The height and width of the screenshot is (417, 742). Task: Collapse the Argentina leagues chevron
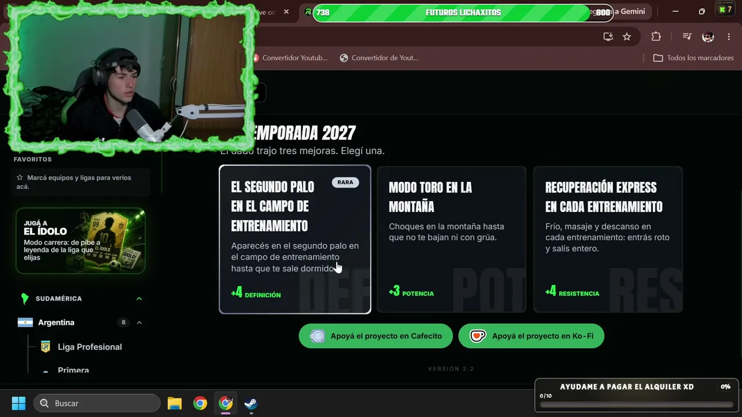[139, 323]
